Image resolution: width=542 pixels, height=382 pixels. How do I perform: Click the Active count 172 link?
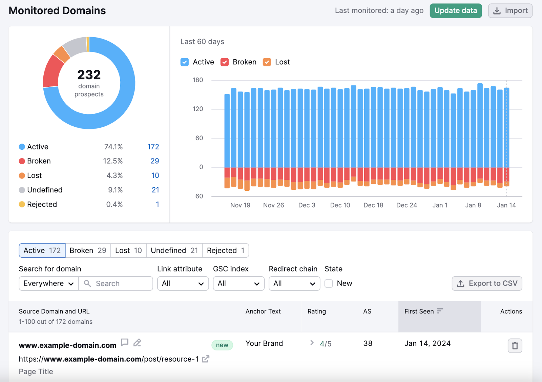tap(153, 147)
